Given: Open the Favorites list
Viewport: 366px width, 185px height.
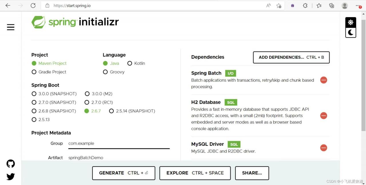Looking at the screenshot, I should click(x=319, y=5).
